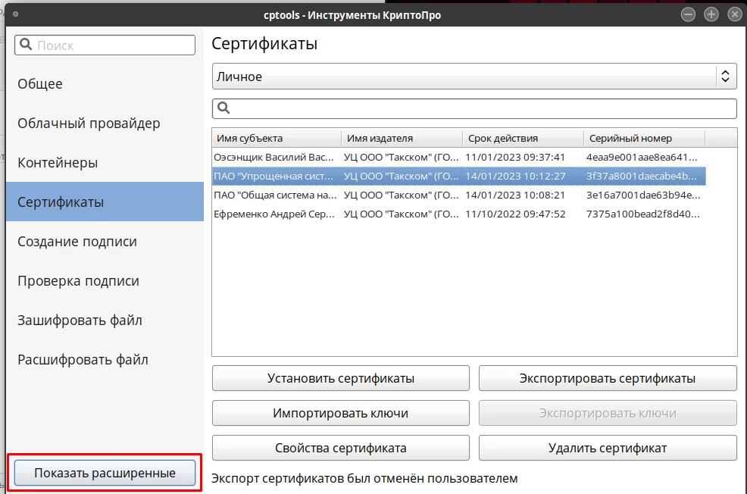Open the Облачный провайдер section

point(105,123)
